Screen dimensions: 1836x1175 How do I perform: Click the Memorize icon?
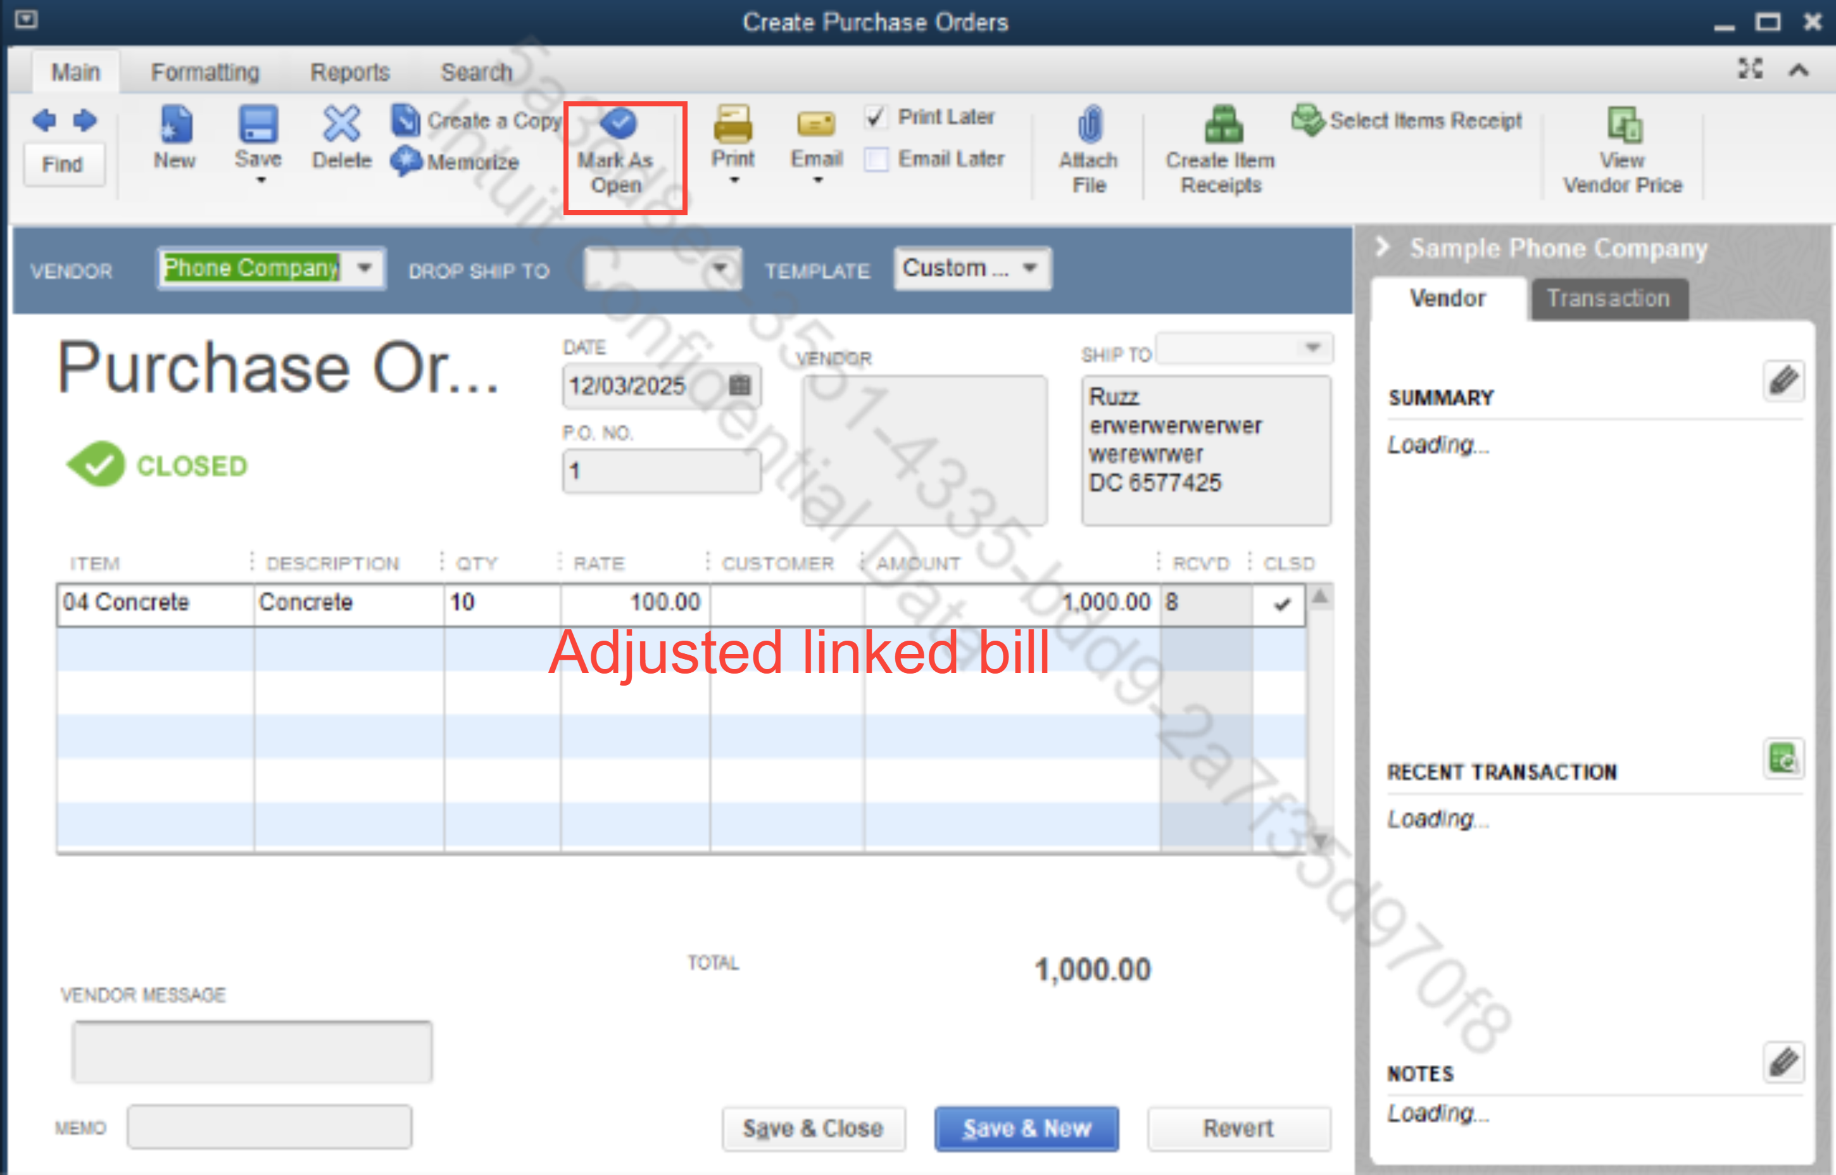point(406,161)
